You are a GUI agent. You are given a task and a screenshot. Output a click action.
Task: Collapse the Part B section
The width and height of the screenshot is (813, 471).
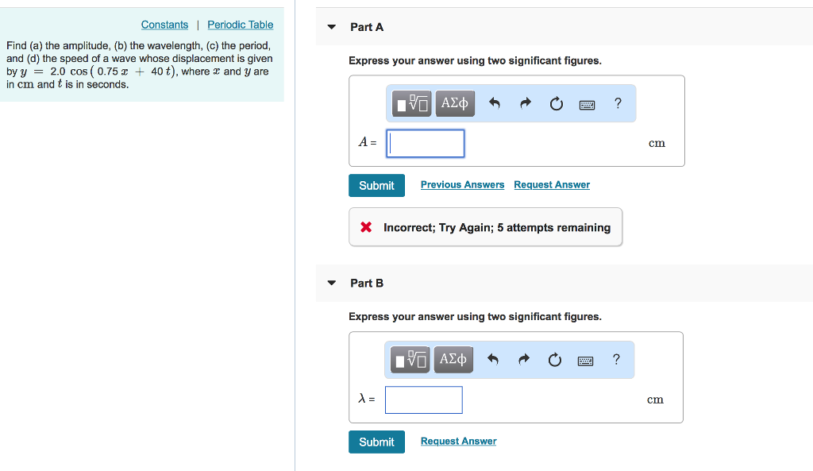pyautogui.click(x=332, y=284)
